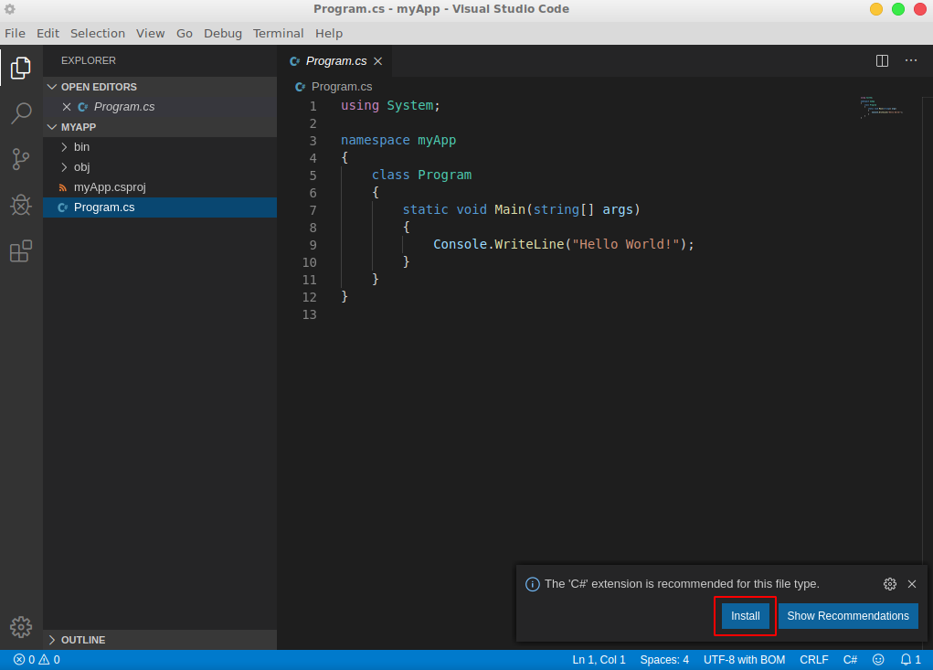Screen dimensions: 933x670
Task: Open the Help menu
Action: [x=329, y=33]
